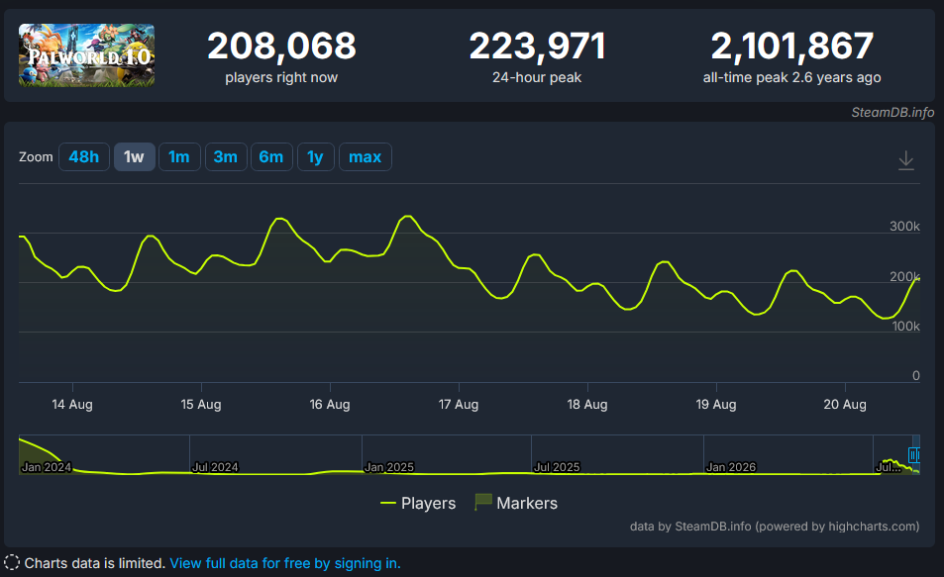This screenshot has height=577, width=944.
Task: Click the 14 Aug axis label
Action: (72, 405)
